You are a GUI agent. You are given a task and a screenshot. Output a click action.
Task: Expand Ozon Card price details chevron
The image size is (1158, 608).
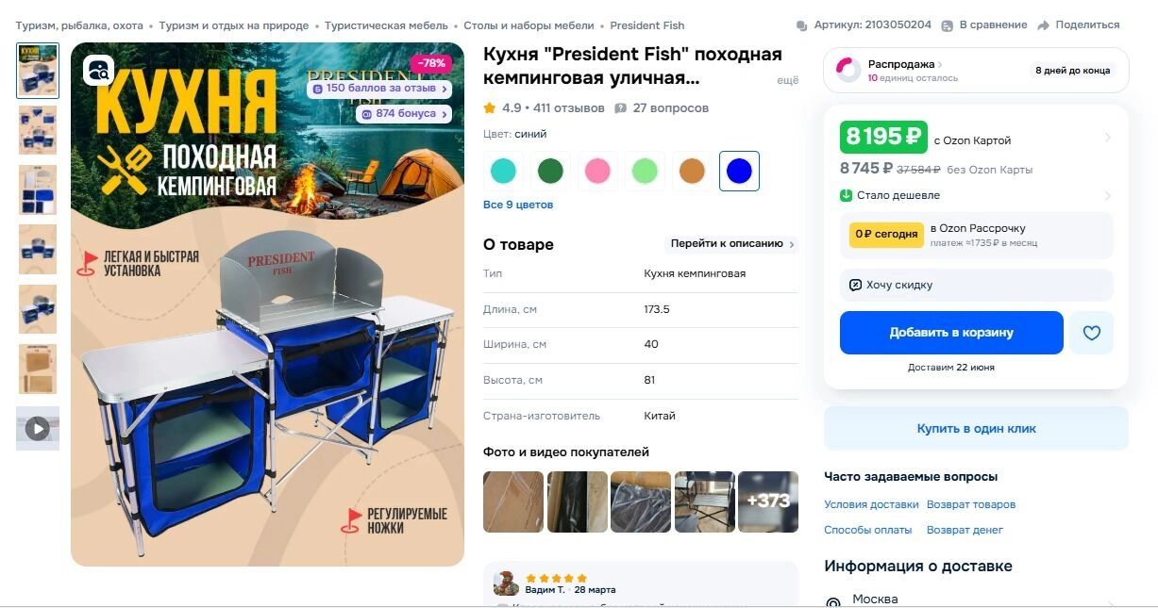pyautogui.click(x=1107, y=138)
